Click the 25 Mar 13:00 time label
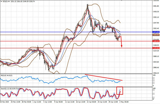Image resolution: width=160 pixels, height=104 pixels. [x=15, y=102]
